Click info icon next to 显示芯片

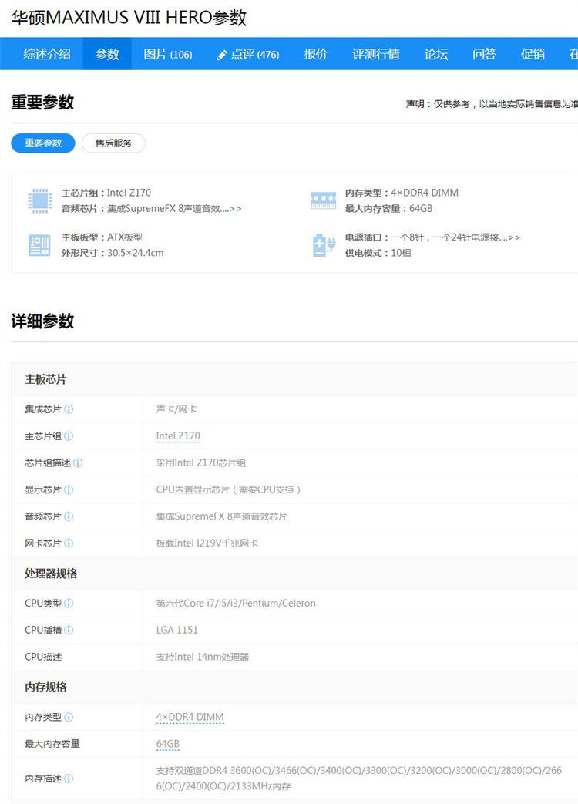tap(69, 489)
